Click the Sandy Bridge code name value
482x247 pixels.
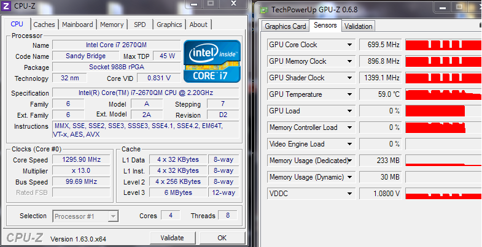tap(86, 56)
